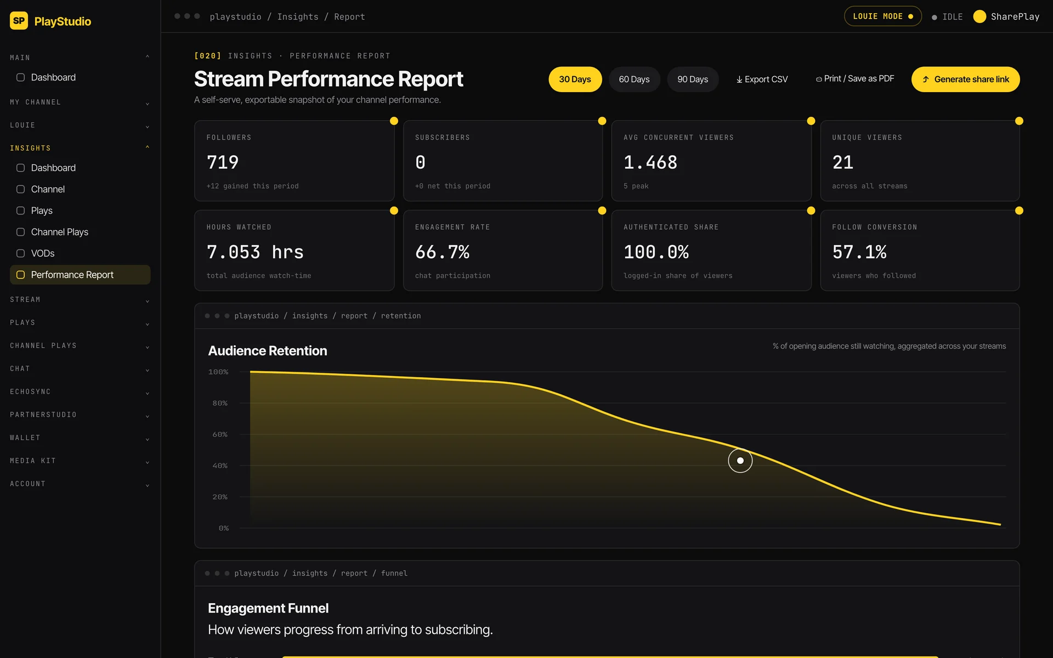Click the Follow Conversion 57.1% value

859,252
